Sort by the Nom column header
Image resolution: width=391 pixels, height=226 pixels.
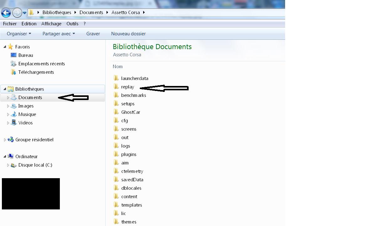coord(118,67)
